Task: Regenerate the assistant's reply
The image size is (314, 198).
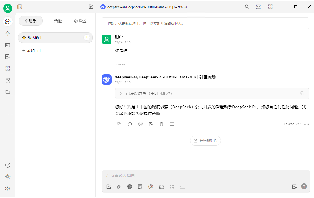Action: click(130, 124)
